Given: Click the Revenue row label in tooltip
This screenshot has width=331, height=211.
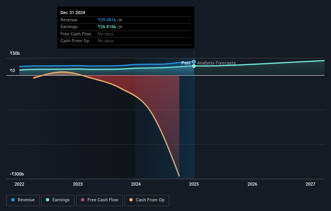Looking at the screenshot, I should point(69,20).
